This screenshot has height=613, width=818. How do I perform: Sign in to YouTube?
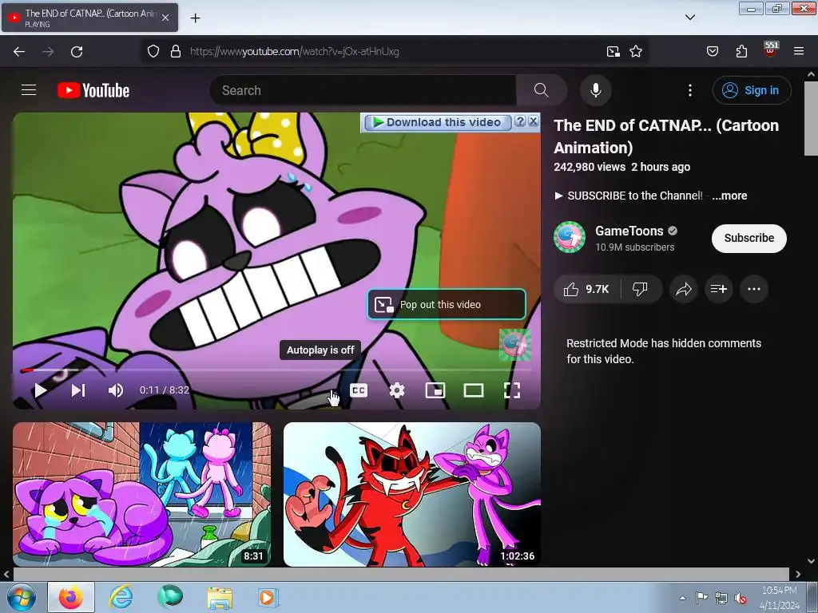click(752, 90)
